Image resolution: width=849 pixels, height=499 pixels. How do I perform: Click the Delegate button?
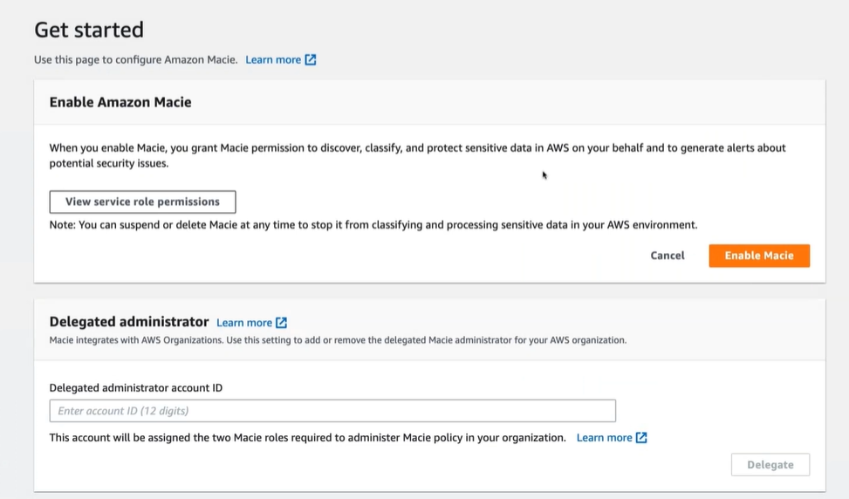770,464
